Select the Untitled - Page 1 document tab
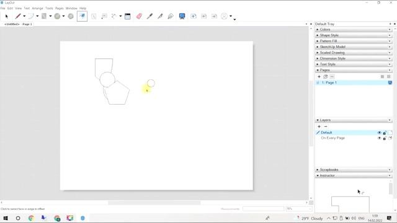 tap(18, 24)
